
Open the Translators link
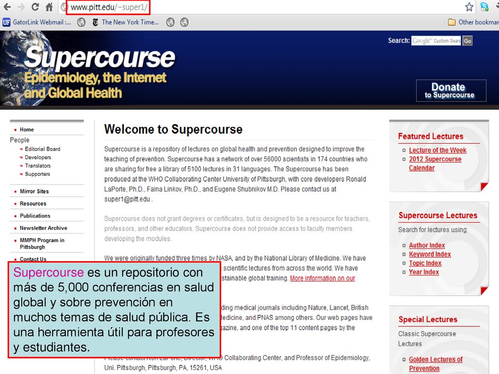[x=38, y=166]
